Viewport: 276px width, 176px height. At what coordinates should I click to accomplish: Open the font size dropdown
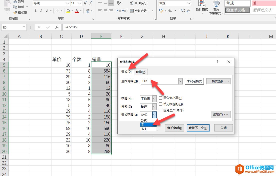click(80, 3)
